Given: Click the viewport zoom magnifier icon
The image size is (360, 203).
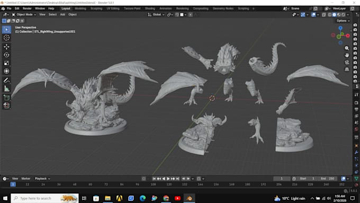Looking at the screenshot, I should [347, 48].
